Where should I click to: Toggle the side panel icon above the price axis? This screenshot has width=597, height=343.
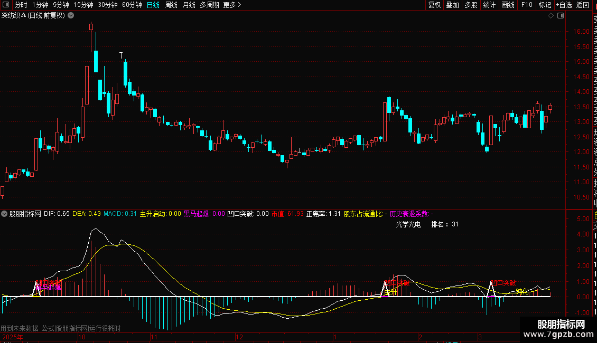pyautogui.click(x=561, y=16)
